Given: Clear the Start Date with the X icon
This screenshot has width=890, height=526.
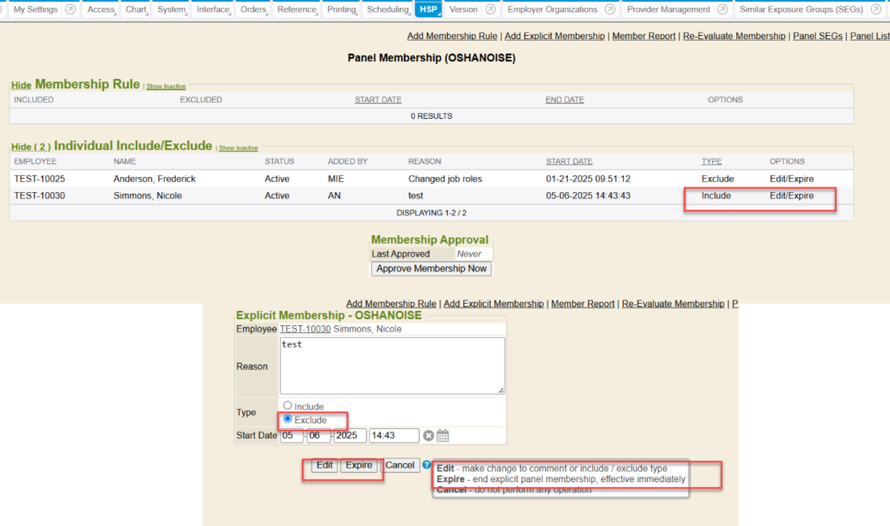Looking at the screenshot, I should pos(429,436).
